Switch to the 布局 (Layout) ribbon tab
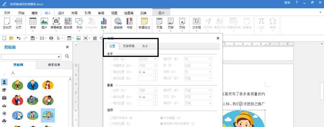The image size is (324, 127). pyautogui.click(x=75, y=13)
